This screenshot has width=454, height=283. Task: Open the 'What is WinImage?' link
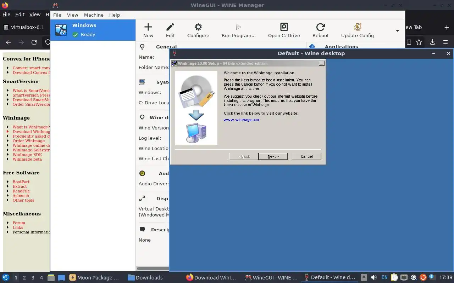tap(31, 127)
